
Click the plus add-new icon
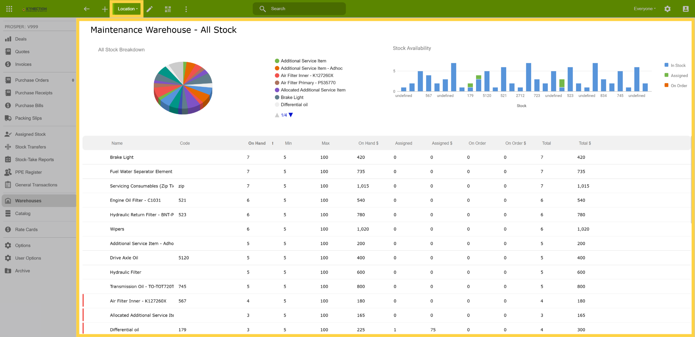105,9
